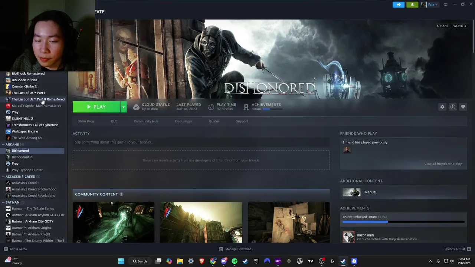Select Wallpaper Engine in library
The width and height of the screenshot is (475, 267).
click(x=25, y=131)
